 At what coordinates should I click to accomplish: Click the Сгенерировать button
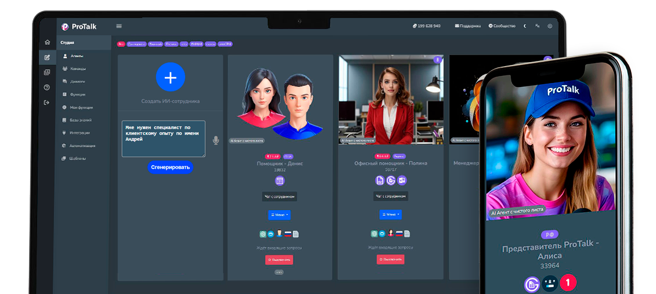170,167
